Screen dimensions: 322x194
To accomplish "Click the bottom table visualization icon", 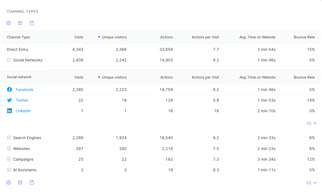I will tap(20, 182).
